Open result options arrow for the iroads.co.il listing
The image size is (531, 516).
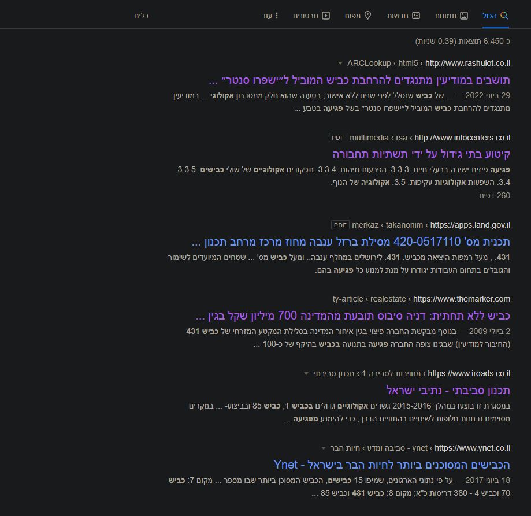(306, 373)
